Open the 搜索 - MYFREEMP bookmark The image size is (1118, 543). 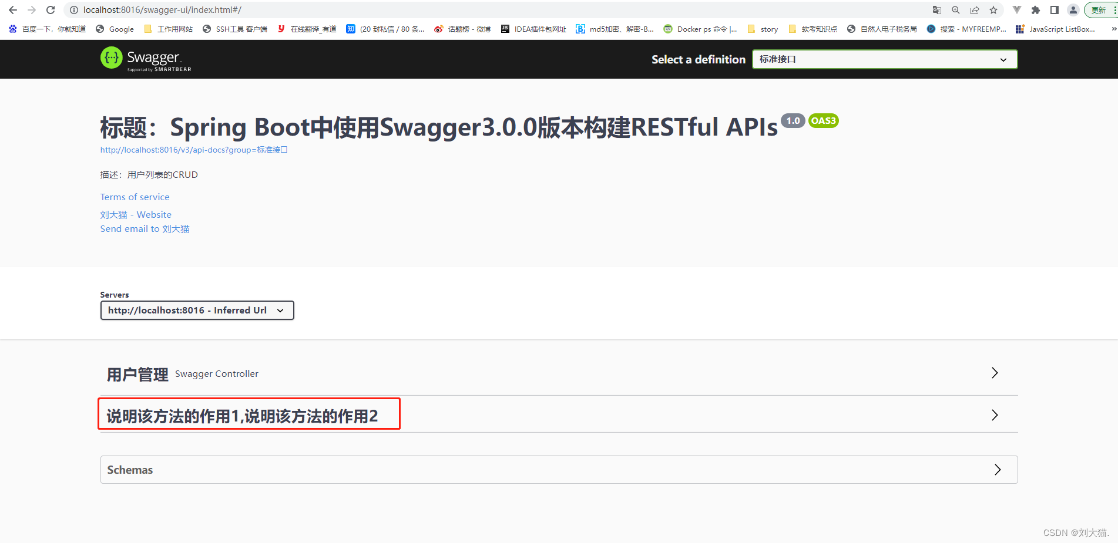point(966,29)
